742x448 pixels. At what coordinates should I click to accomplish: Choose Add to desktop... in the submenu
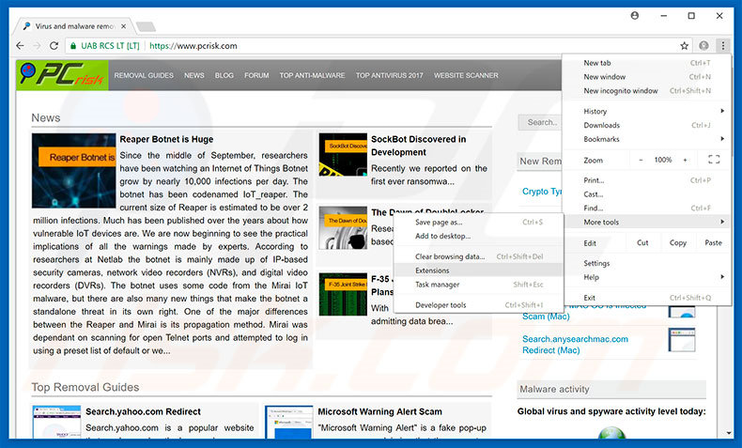[478, 236]
